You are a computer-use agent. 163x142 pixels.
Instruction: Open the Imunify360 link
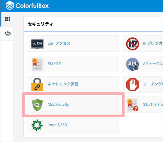click(x=57, y=125)
